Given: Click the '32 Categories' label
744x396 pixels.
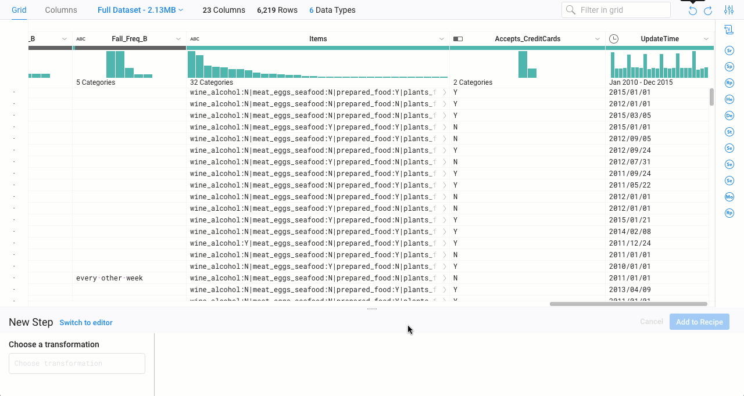Looking at the screenshot, I should (x=212, y=82).
